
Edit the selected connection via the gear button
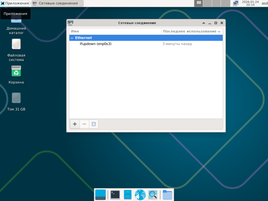click(94, 124)
